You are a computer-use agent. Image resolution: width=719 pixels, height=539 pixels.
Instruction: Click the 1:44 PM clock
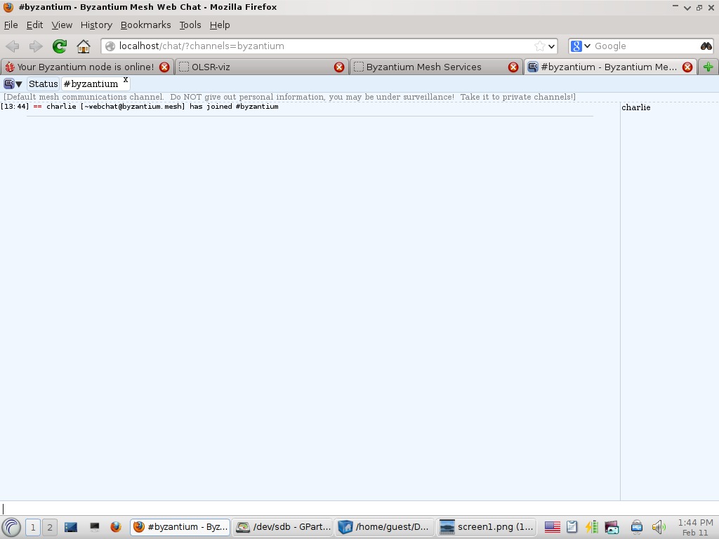(695, 522)
